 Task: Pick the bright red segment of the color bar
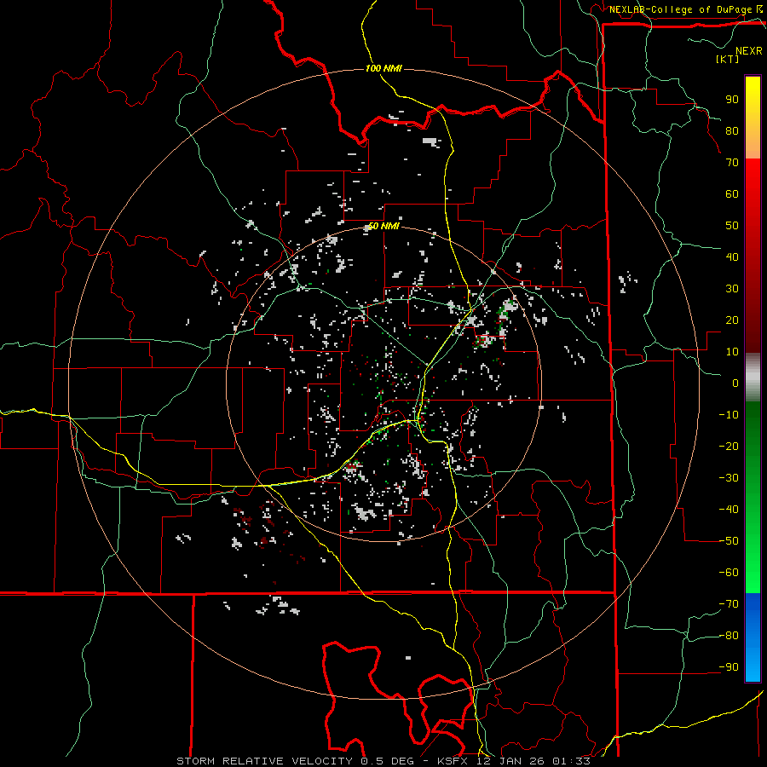(753, 181)
